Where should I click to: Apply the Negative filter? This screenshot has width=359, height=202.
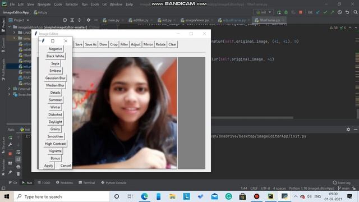tap(55, 49)
